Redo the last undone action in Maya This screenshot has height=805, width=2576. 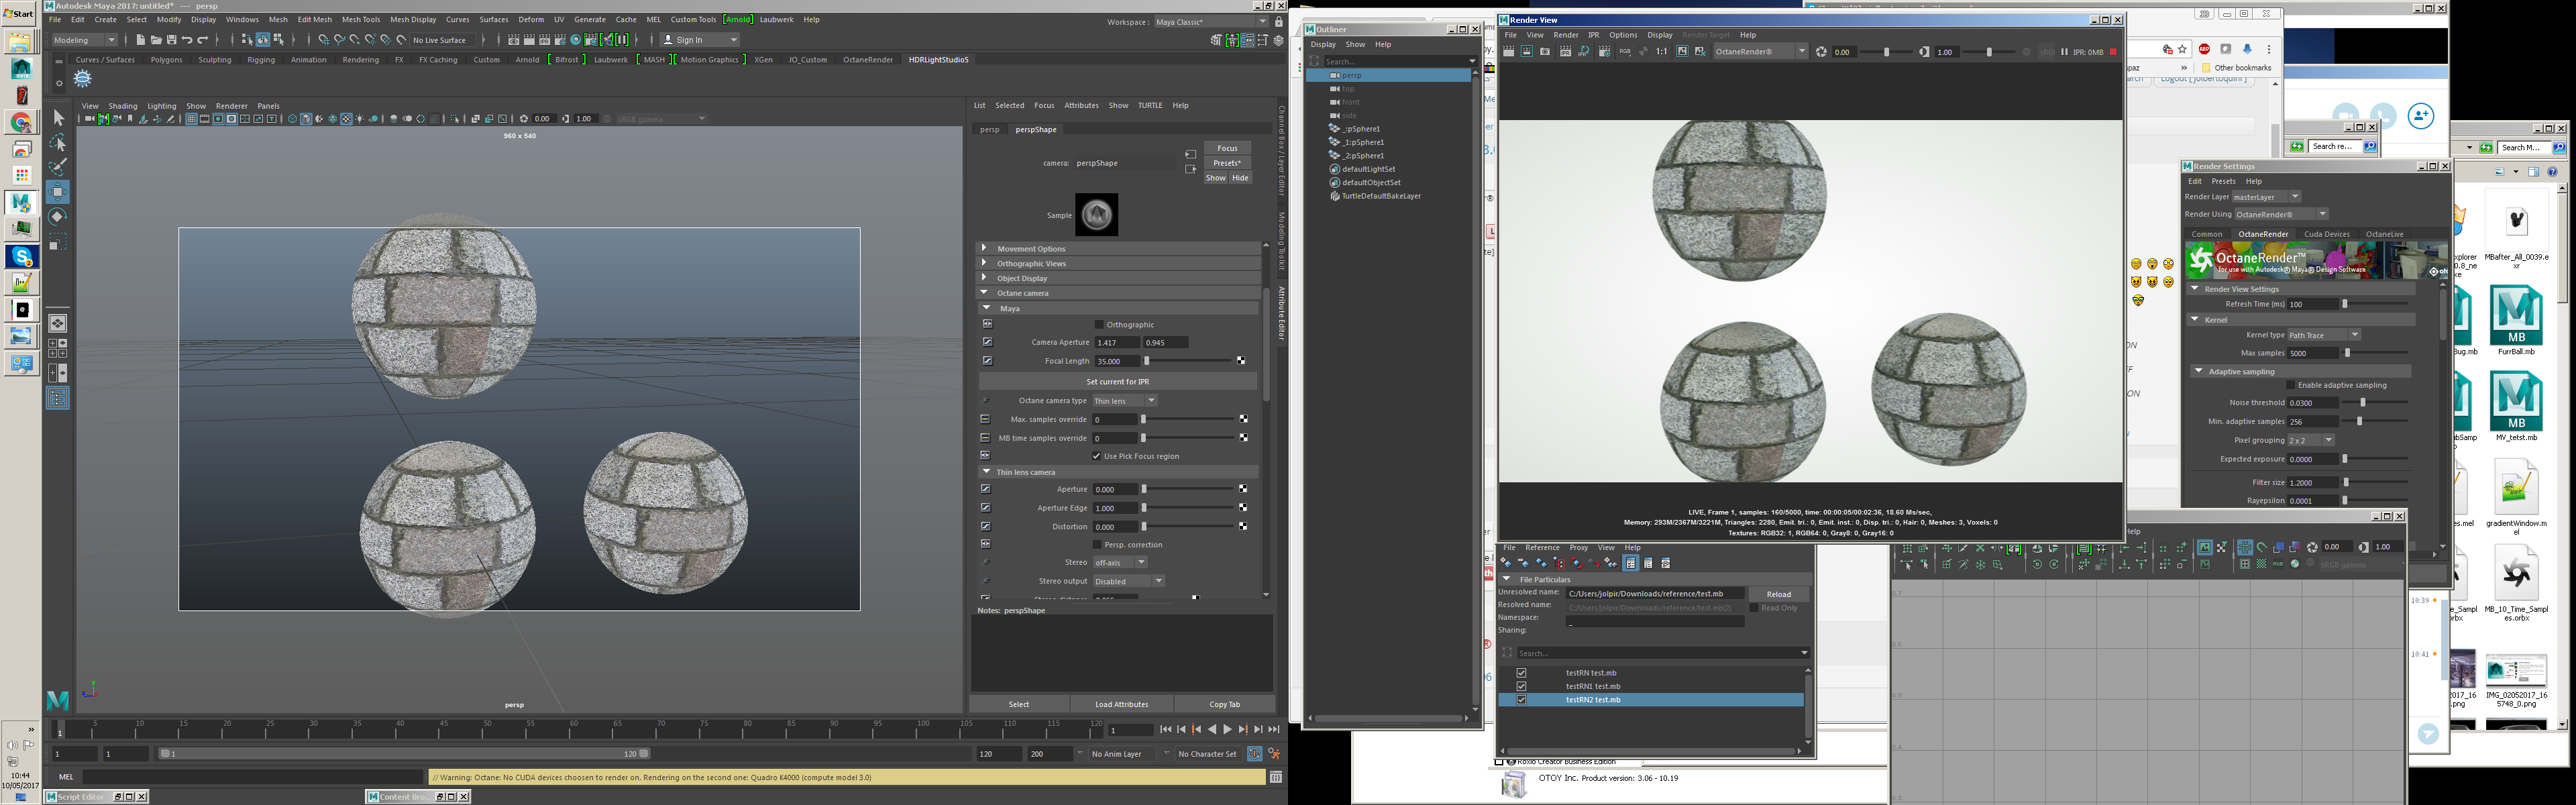pyautogui.click(x=203, y=40)
